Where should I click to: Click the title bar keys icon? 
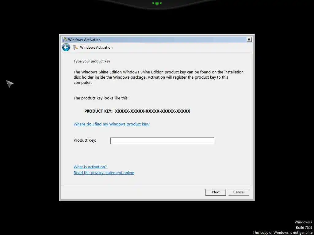click(x=64, y=39)
